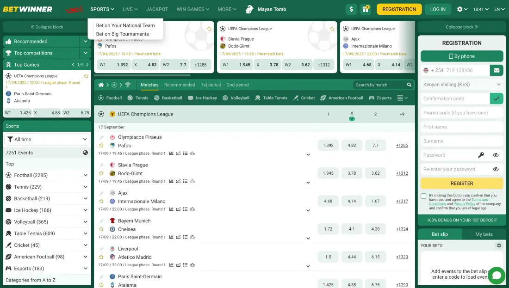Open the JACKPOT page

(157, 9)
